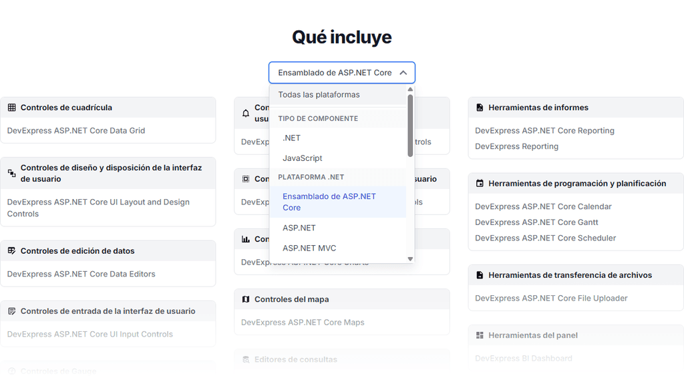Click the map icon beside Controles del mapa
The image size is (684, 378).
[x=246, y=299]
